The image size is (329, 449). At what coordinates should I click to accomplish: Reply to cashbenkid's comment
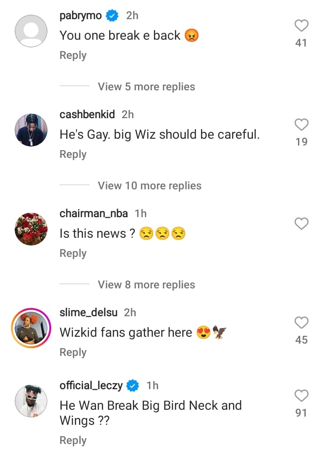(x=73, y=154)
